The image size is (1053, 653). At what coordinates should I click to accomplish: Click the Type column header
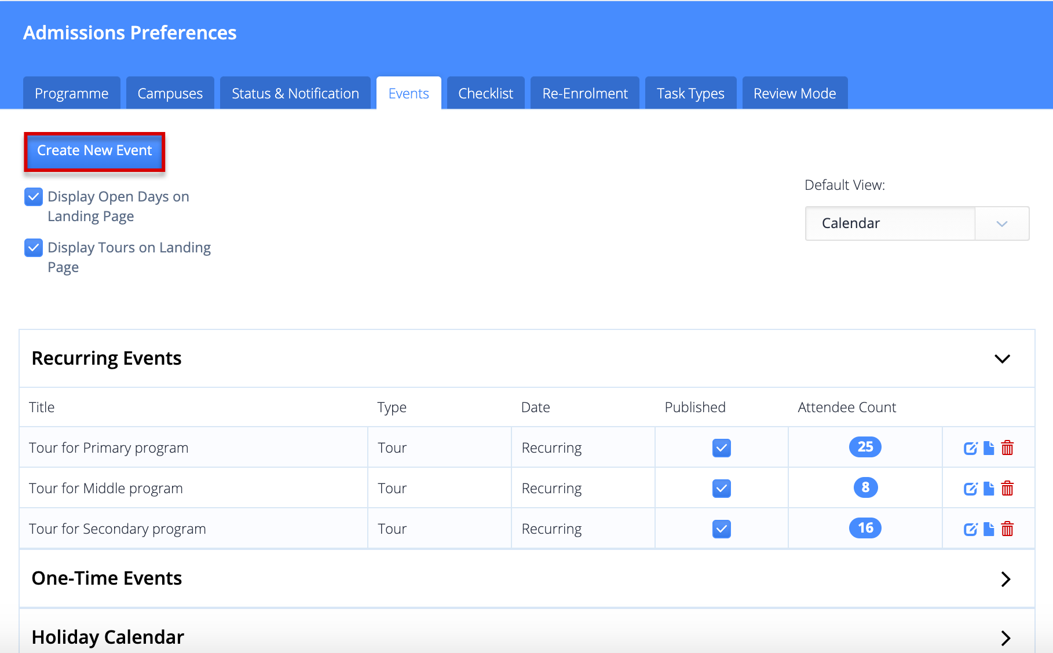point(392,408)
